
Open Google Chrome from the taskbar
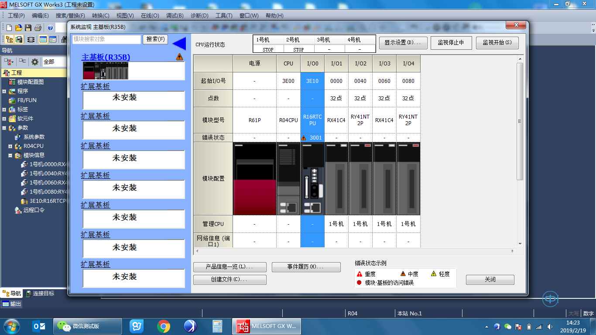[164, 326]
